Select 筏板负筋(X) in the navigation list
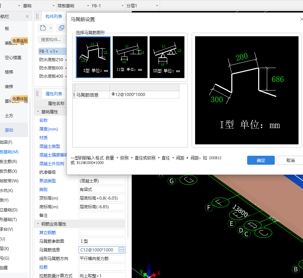The width and height of the screenshot is (303, 278). [x=9, y=171]
